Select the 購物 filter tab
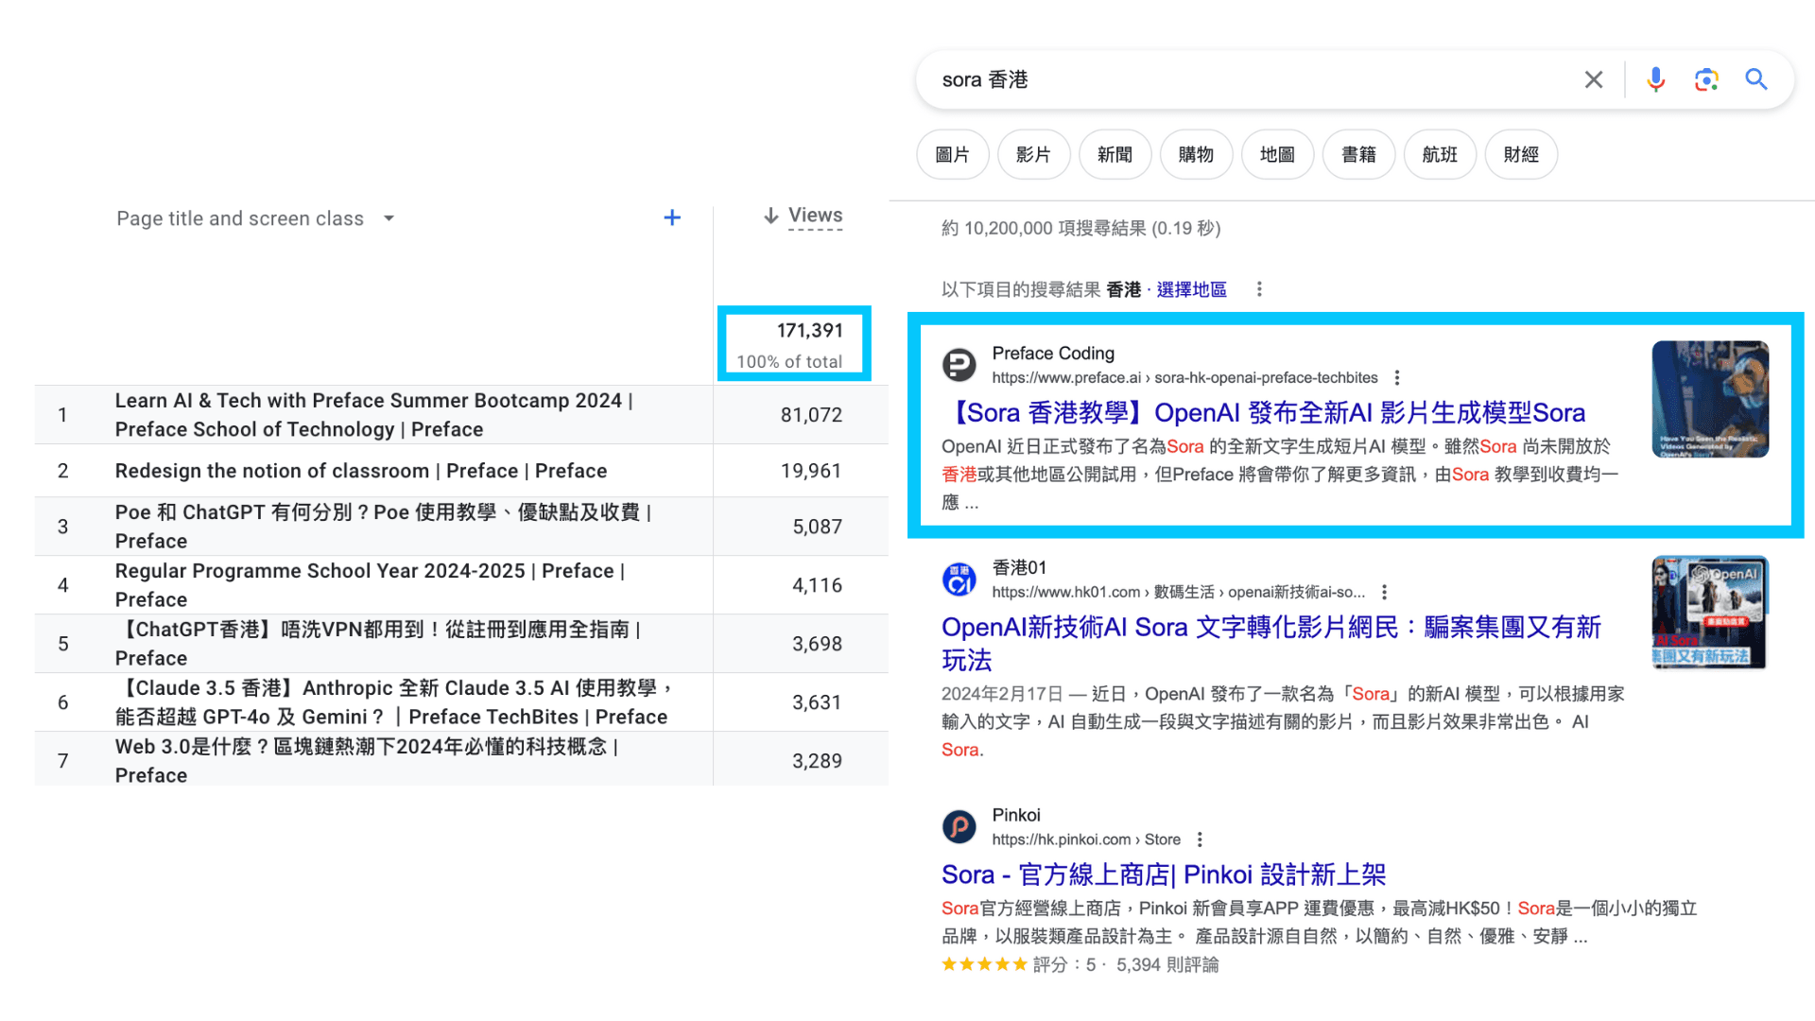Screen dimensions: 1815x1021 [x=1197, y=154]
